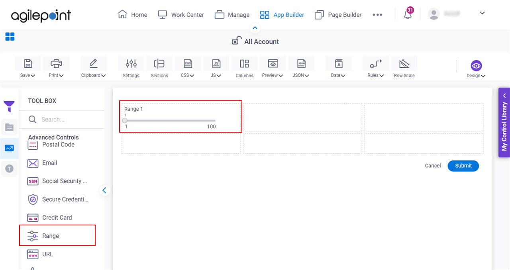Open the Sections tool
Screen dimensions: 510x270
159,67
